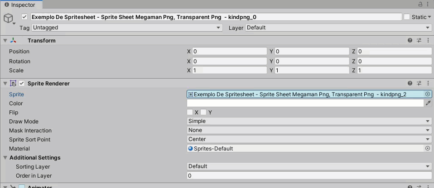Open the Static flags dropdown arrow

point(429,17)
